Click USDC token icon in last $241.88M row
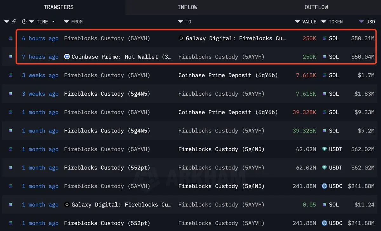 (x=324, y=223)
